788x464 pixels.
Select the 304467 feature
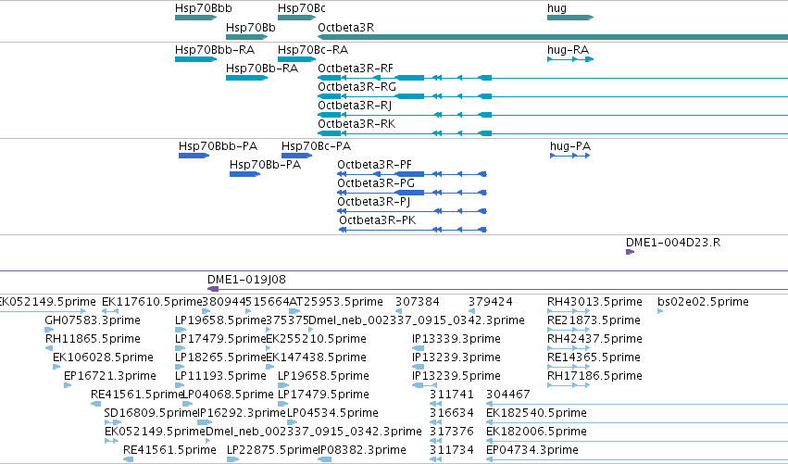click(637, 405)
